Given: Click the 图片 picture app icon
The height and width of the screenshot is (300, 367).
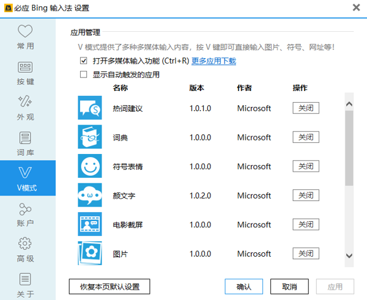Looking at the screenshot, I should [x=90, y=253].
